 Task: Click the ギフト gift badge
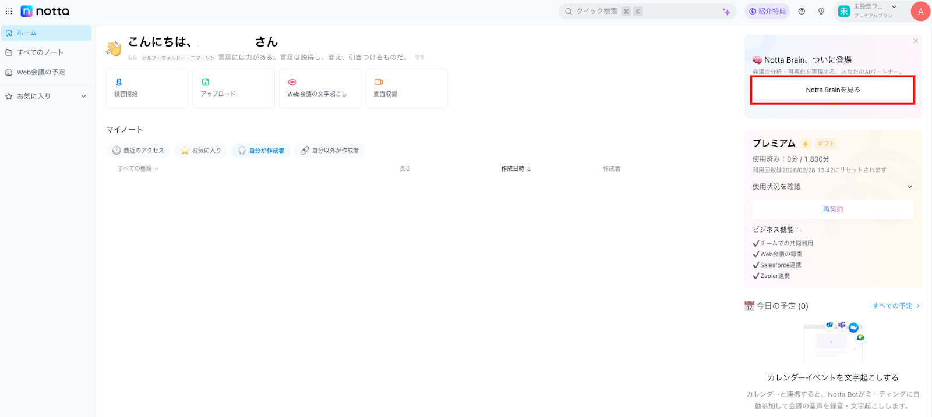coord(826,144)
